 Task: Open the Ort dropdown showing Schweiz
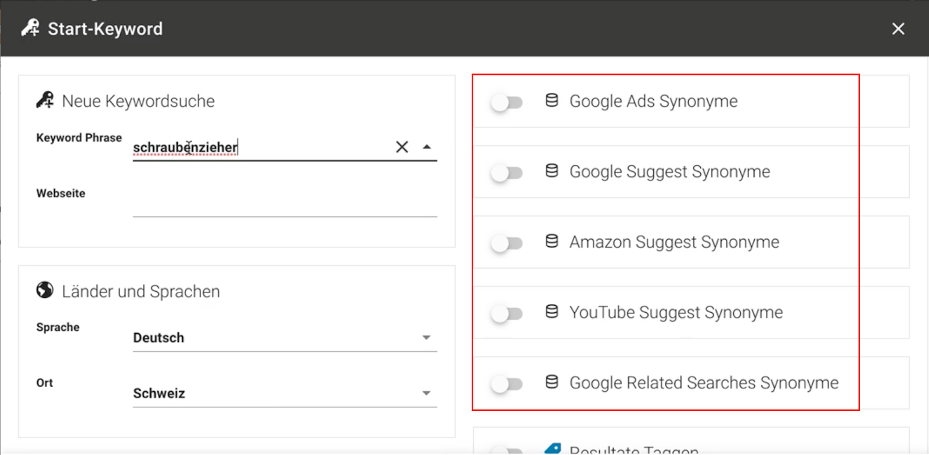pyautogui.click(x=285, y=393)
